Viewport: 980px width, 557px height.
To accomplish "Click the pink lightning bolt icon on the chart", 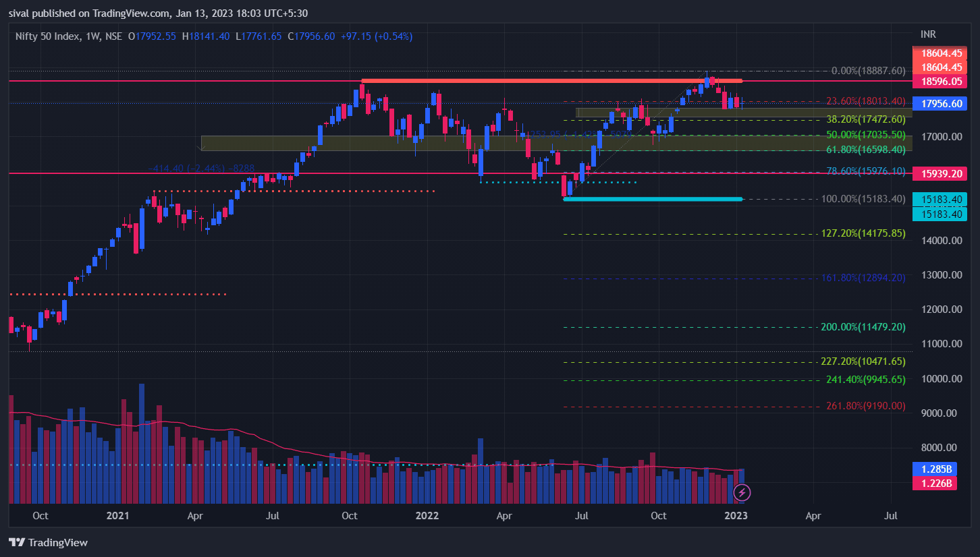I will tap(742, 493).
